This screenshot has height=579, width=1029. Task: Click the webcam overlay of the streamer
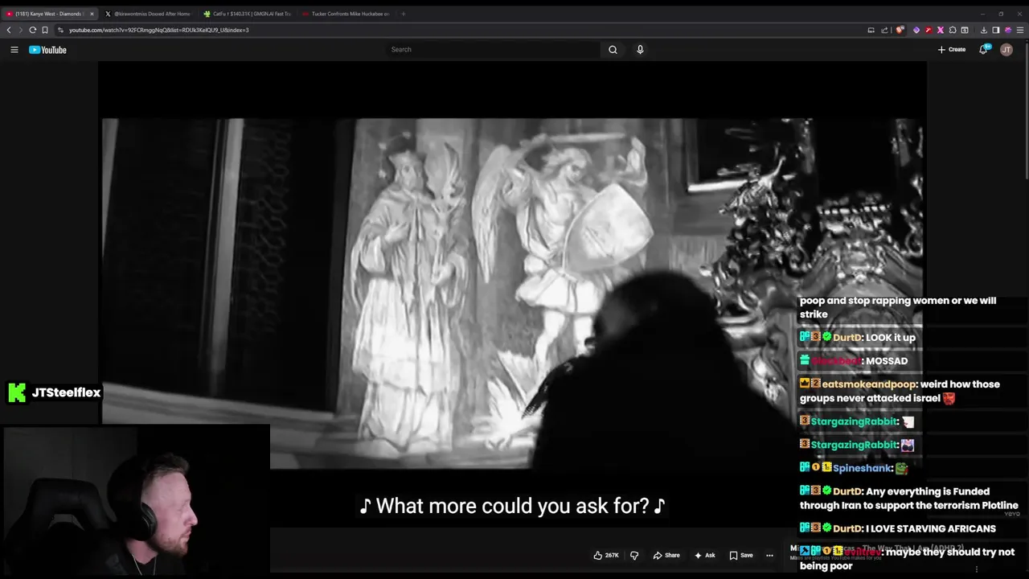click(135, 502)
